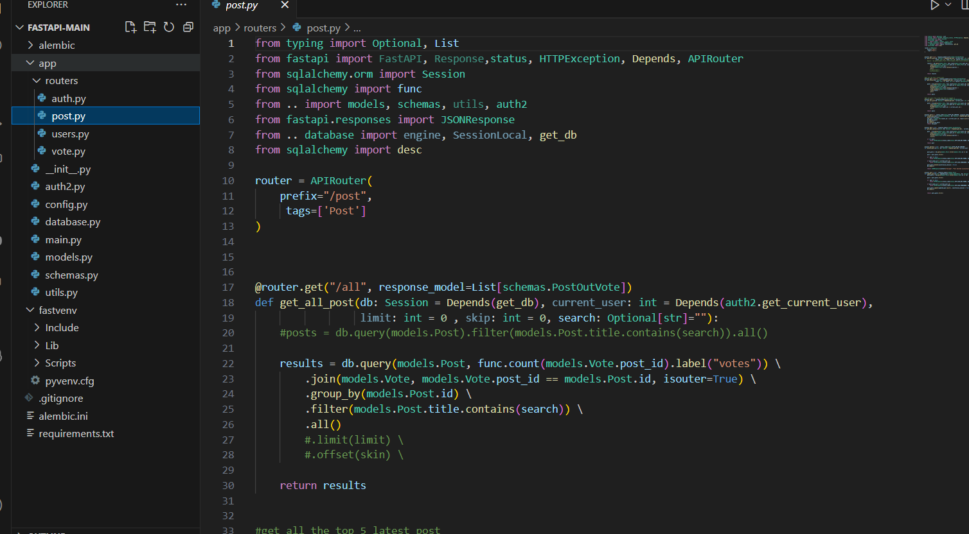Refresh the Explorer file tree
This screenshot has height=534, width=969.
coord(169,27)
